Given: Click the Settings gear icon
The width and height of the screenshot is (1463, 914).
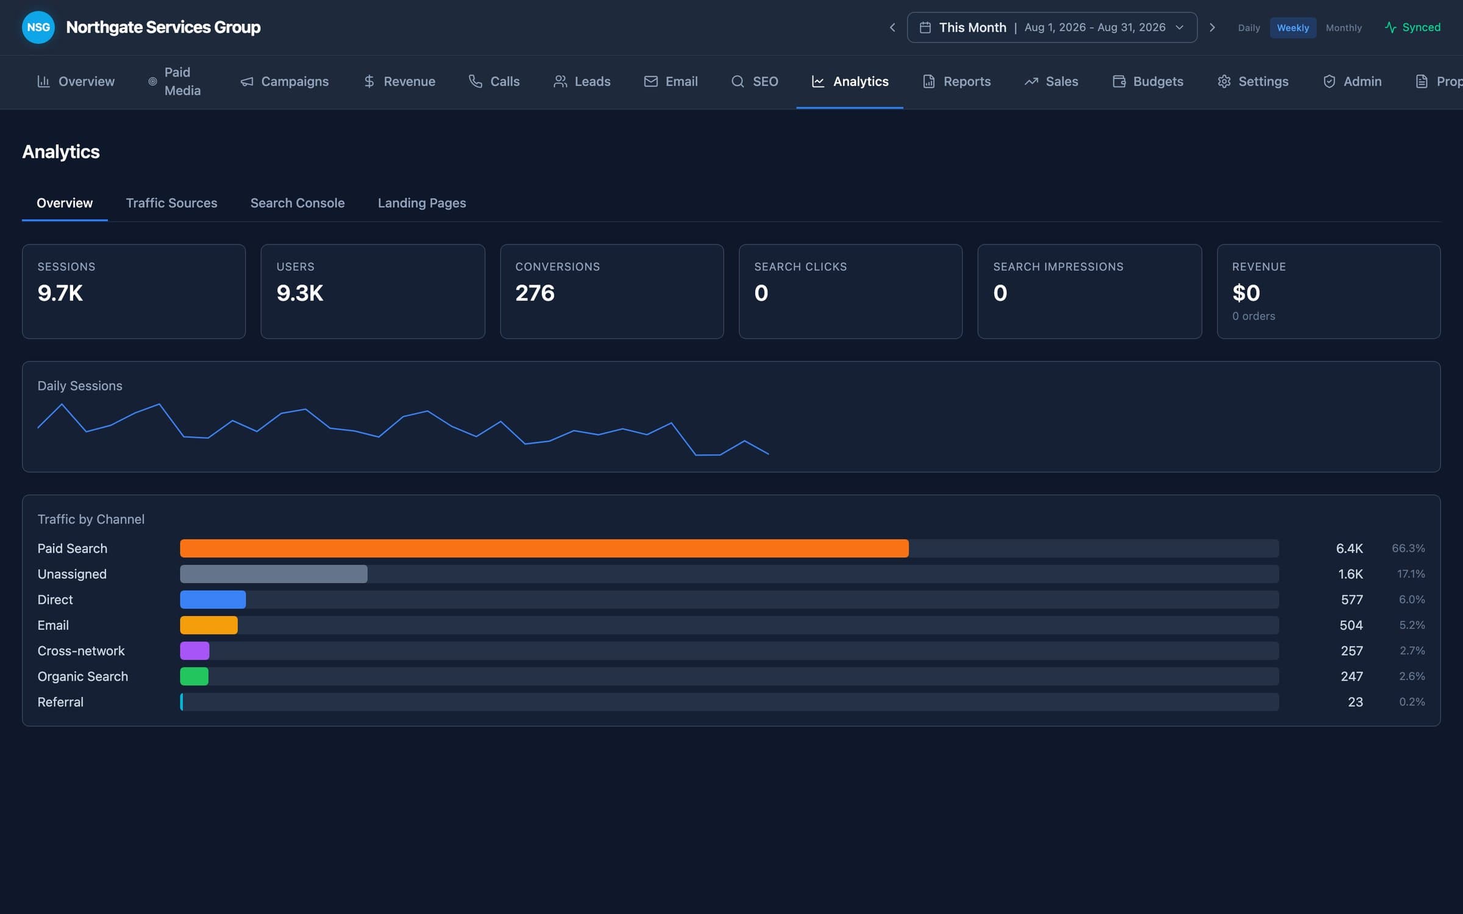Looking at the screenshot, I should 1223,81.
